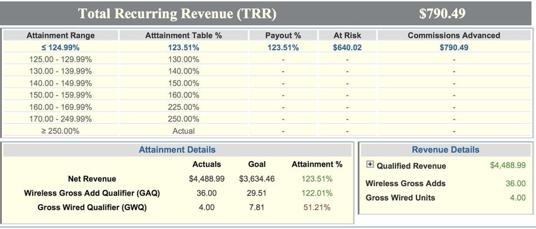Click the ≥ 250.00% Actual row

click(x=267, y=131)
